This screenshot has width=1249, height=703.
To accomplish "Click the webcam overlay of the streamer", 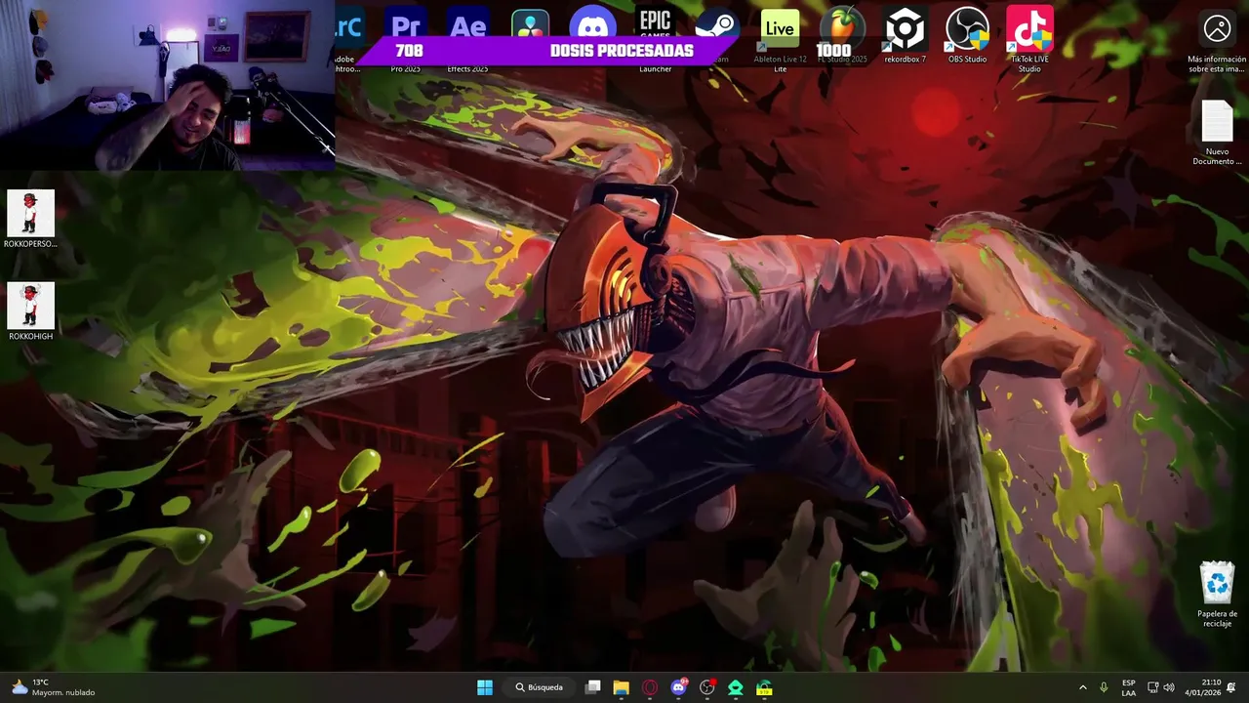I will (167, 86).
